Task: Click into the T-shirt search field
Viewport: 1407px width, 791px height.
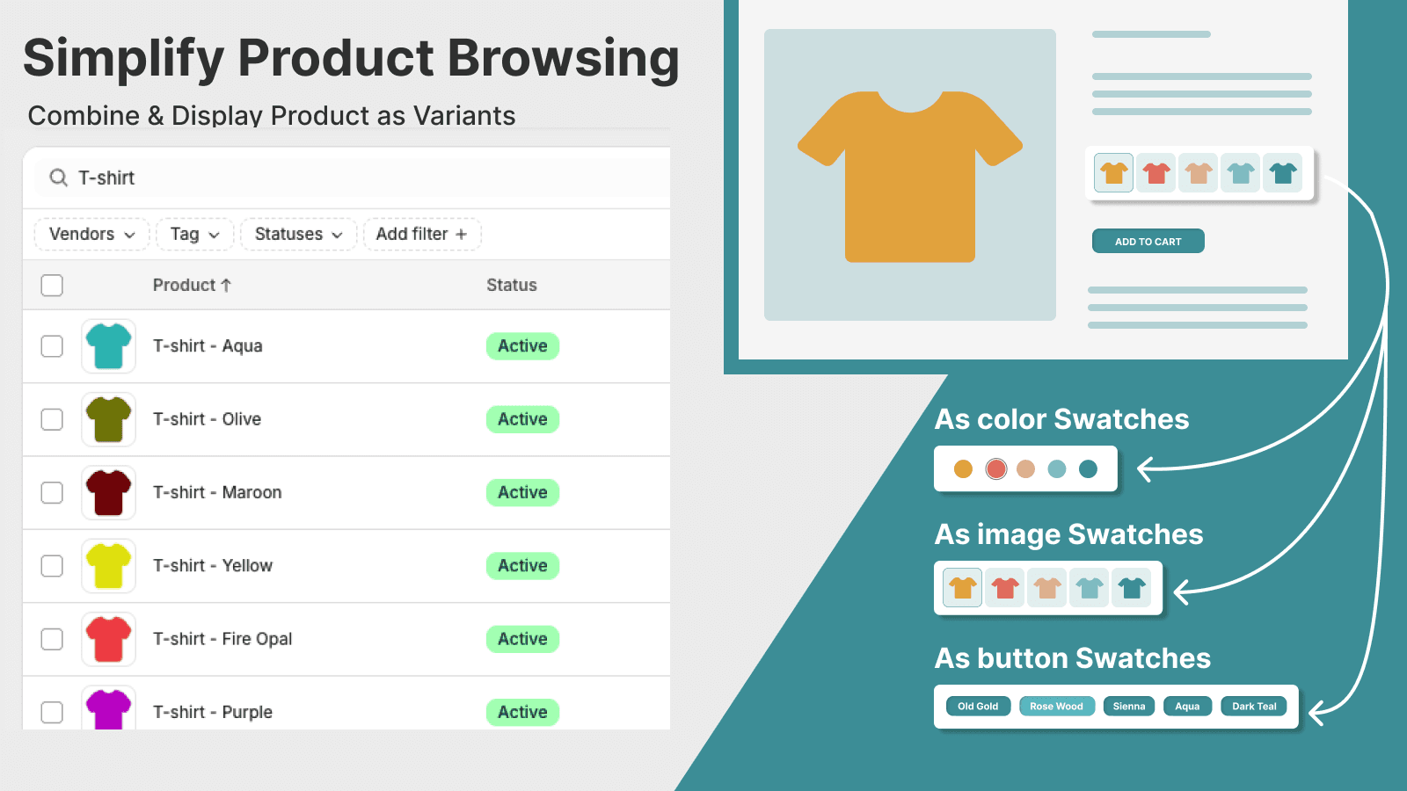Action: 352,178
